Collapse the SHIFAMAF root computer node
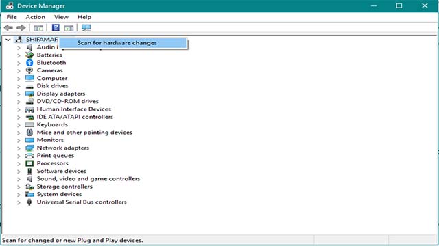439x246 pixels. pyautogui.click(x=8, y=40)
